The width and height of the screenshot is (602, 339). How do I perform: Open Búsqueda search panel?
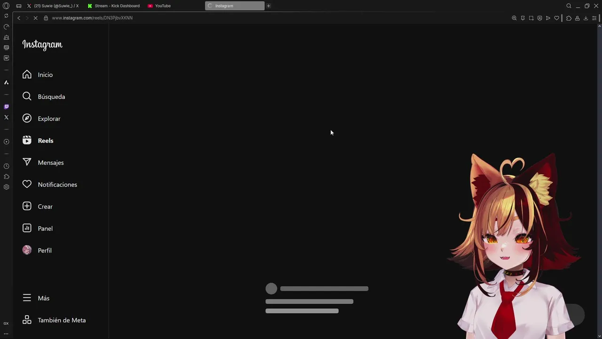click(x=51, y=97)
